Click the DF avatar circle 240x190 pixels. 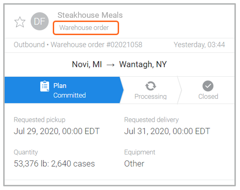click(x=40, y=22)
